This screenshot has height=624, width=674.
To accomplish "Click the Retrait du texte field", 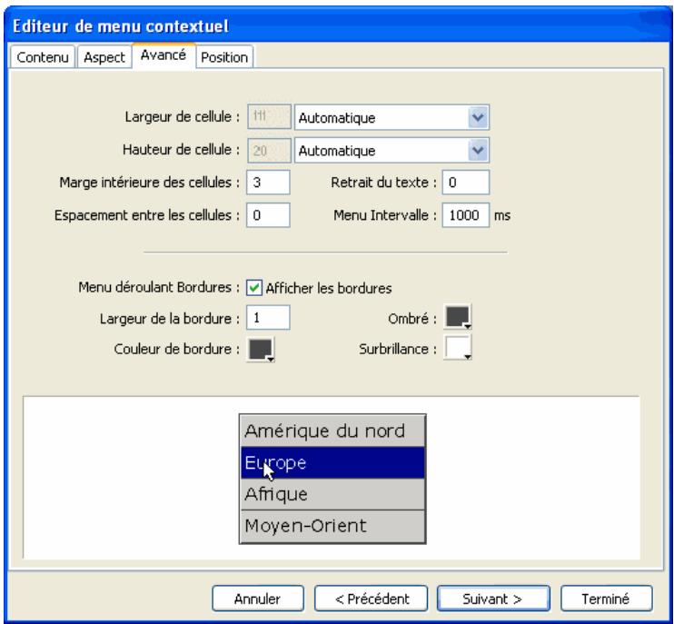I will tap(465, 183).
